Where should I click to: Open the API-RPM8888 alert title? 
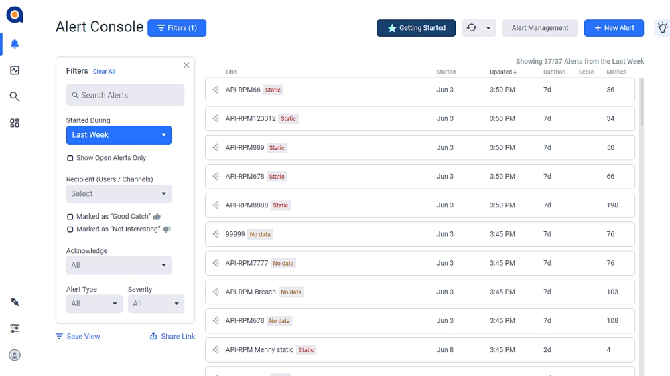(x=247, y=205)
